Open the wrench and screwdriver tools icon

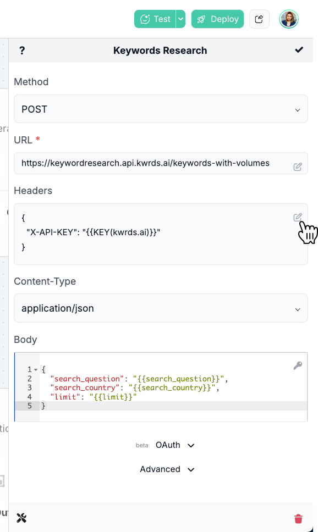[x=21, y=518]
